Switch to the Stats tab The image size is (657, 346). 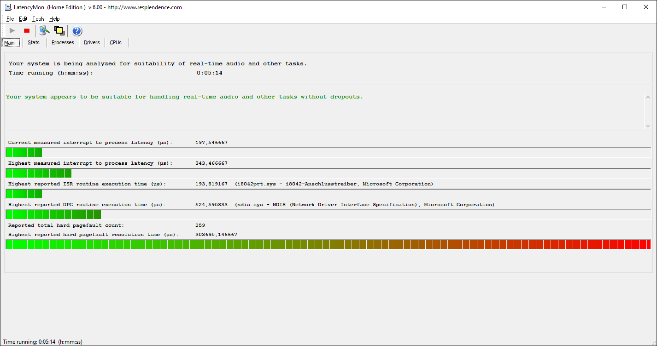[34, 42]
